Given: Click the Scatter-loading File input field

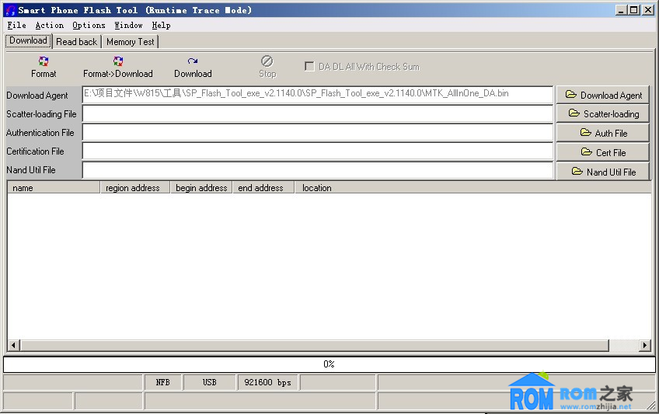Looking at the screenshot, I should pyautogui.click(x=318, y=113).
